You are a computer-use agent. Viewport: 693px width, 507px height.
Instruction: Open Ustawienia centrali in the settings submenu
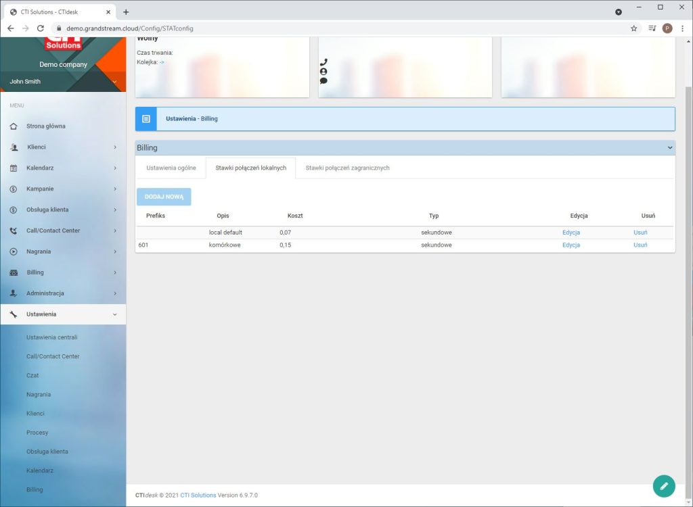52,337
